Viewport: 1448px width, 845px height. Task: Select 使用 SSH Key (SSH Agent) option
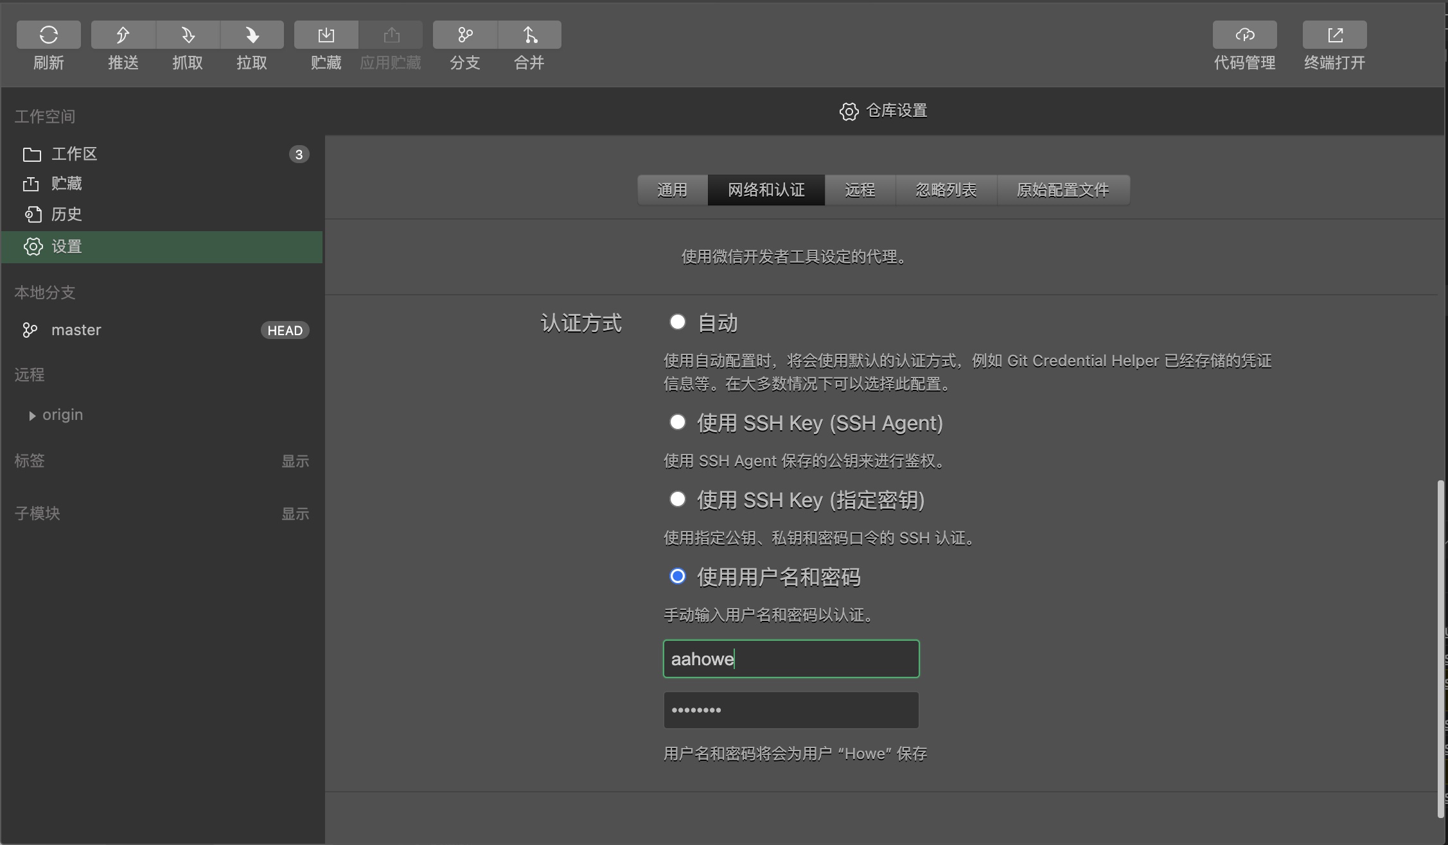point(678,422)
